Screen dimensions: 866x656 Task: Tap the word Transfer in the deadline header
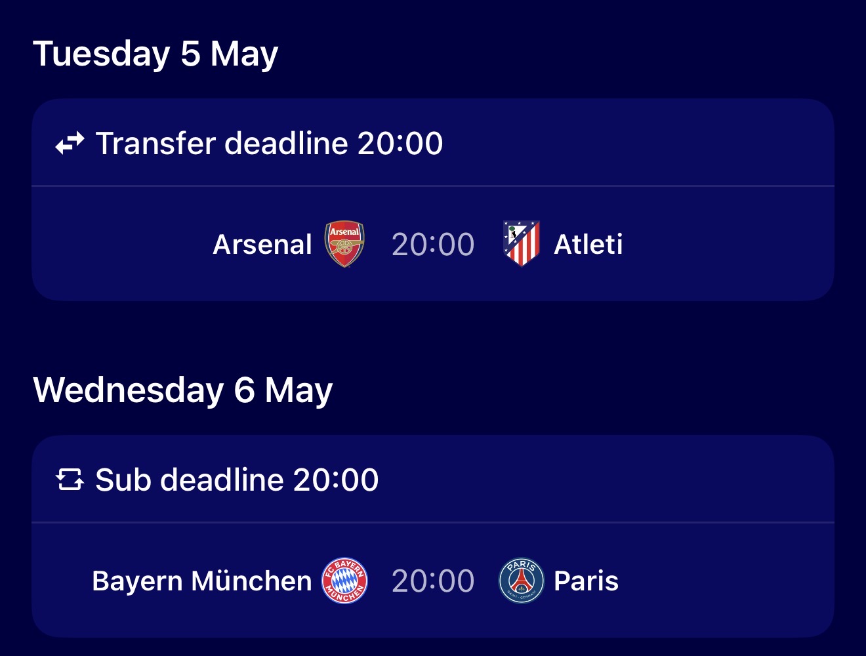click(x=155, y=143)
